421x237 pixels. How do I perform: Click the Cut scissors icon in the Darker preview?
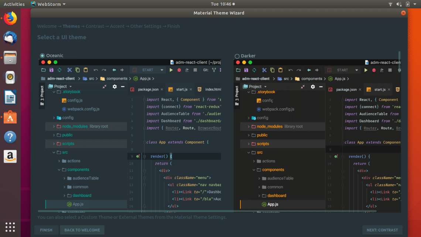pyautogui.click(x=264, y=70)
